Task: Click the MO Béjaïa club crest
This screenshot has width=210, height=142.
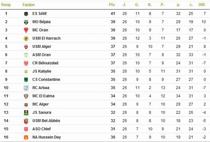Action: coord(26,22)
